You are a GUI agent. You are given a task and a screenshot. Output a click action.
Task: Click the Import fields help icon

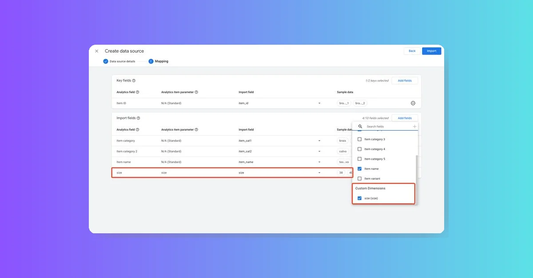(139, 118)
